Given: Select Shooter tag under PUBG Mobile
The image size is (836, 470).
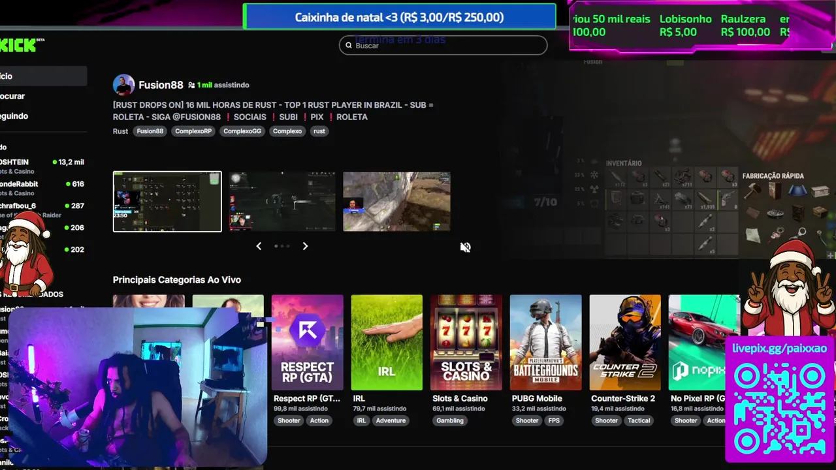Looking at the screenshot, I should click(527, 420).
